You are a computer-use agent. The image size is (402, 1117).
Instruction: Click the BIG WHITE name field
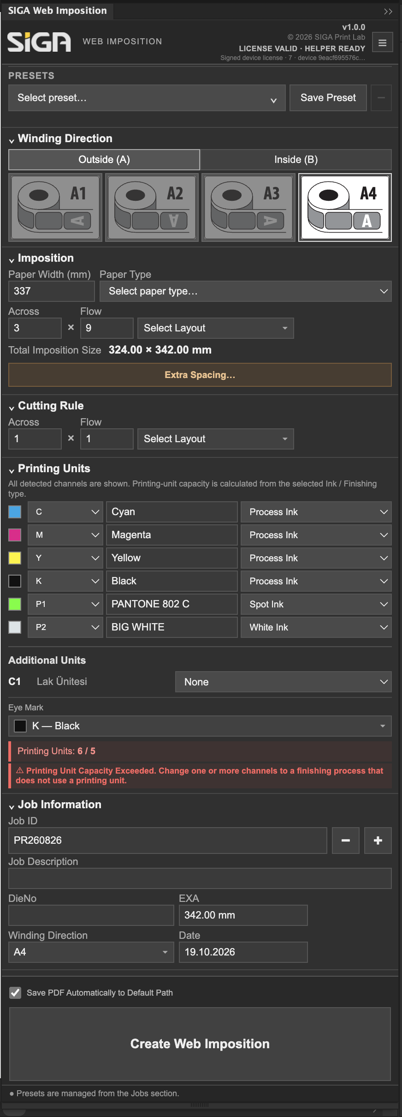(172, 627)
